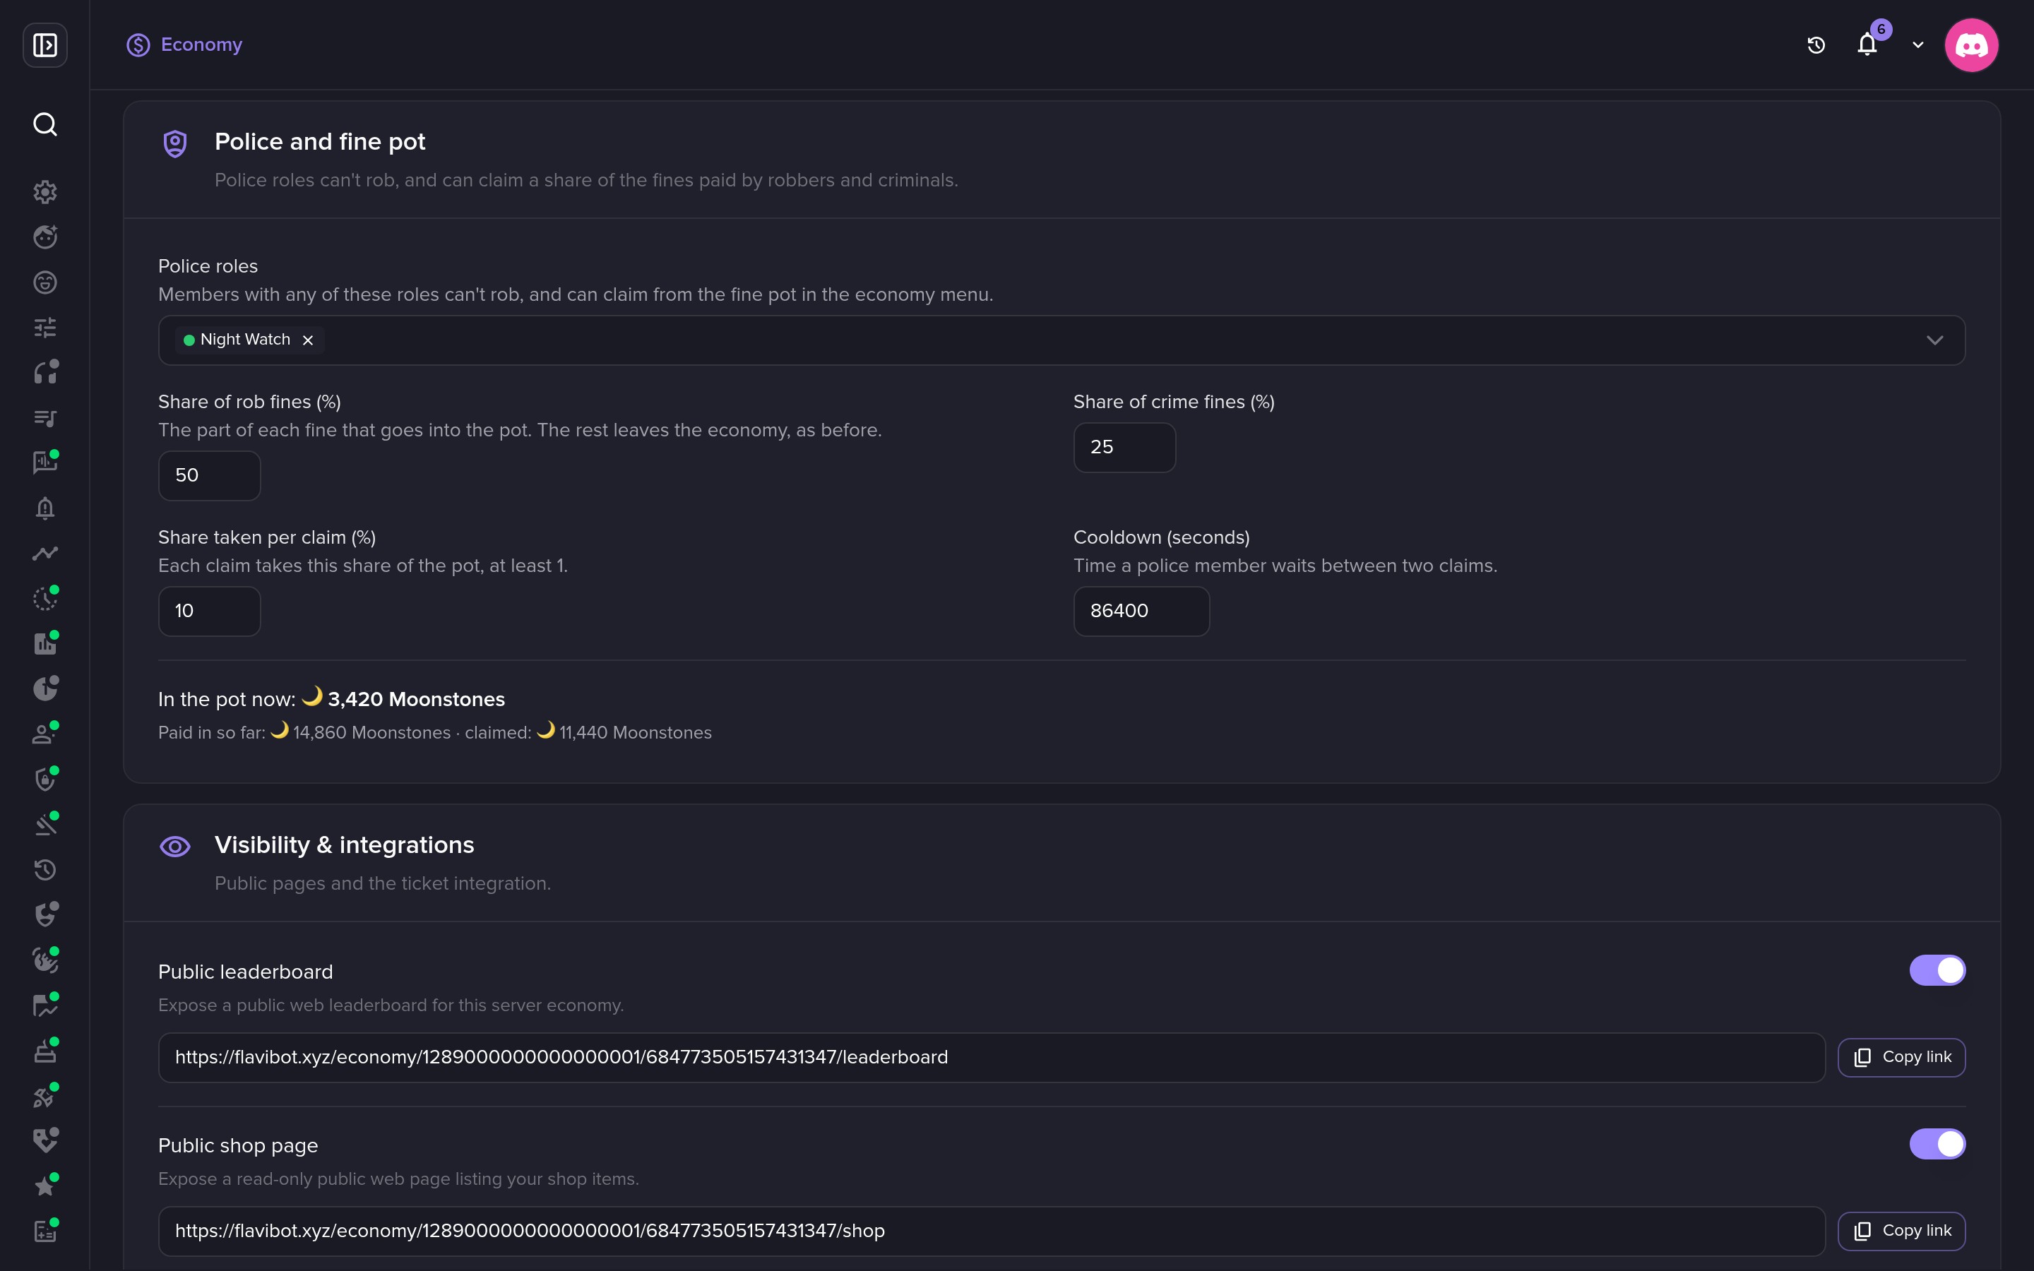
Task: Edit the Share of rob fines field
Action: point(209,476)
